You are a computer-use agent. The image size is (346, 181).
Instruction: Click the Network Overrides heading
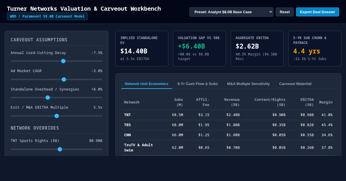35,128
